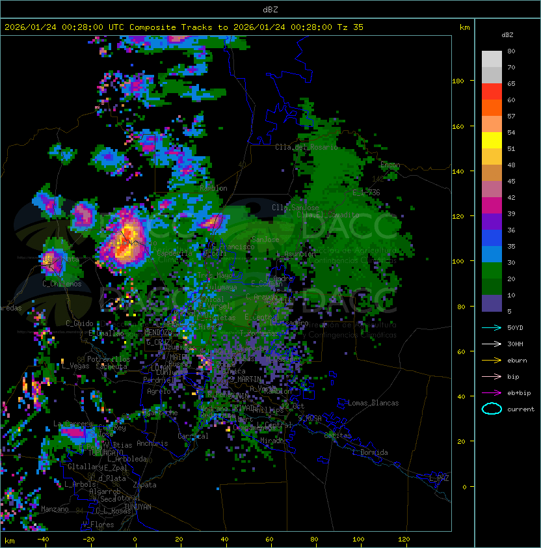The width and height of the screenshot is (541, 548).
Task: Click the '5' value at legend bottom
Action: click(x=509, y=311)
